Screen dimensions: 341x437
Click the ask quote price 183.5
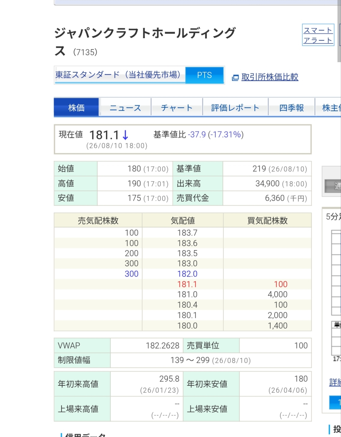coord(187,253)
